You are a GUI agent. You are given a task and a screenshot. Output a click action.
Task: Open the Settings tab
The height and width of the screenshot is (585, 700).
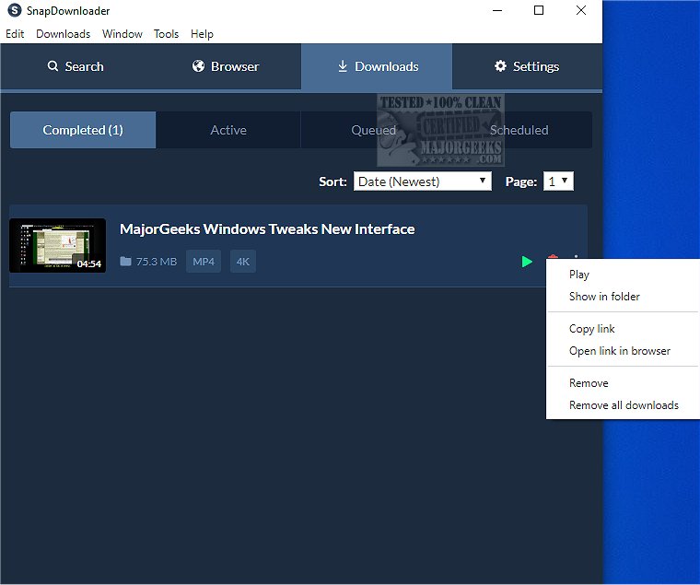tap(527, 66)
